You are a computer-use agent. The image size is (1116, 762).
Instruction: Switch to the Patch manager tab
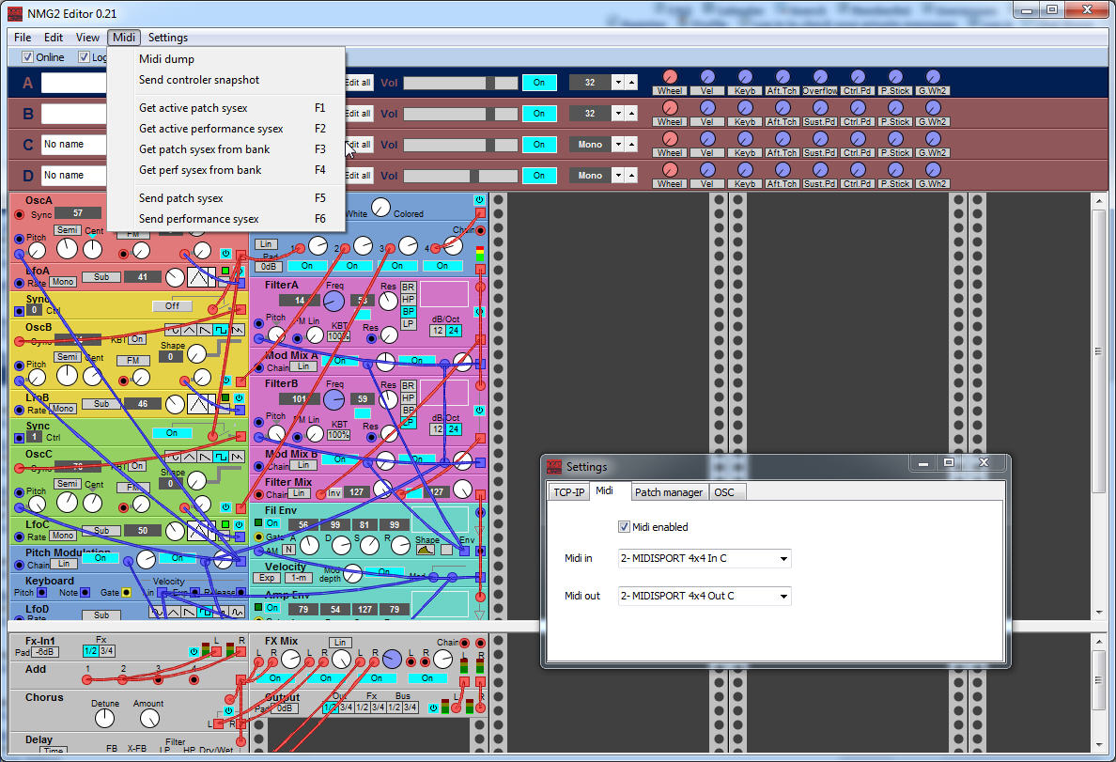pos(668,492)
